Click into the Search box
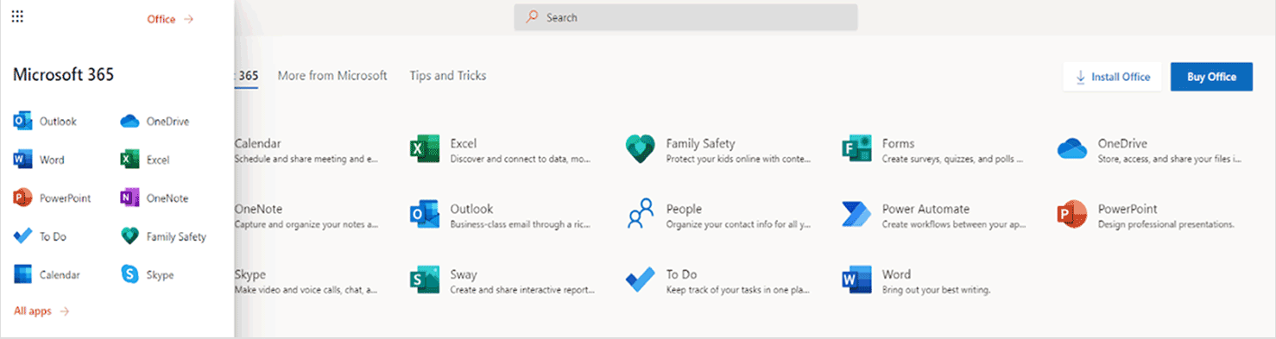 coord(685,17)
